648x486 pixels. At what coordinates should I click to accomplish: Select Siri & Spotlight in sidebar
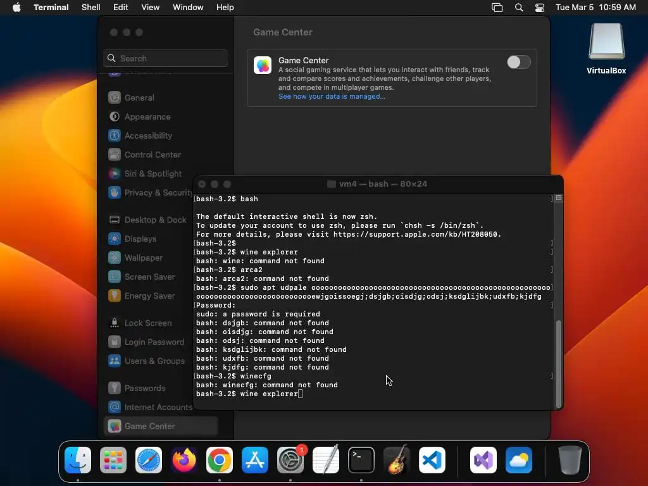[162, 173]
